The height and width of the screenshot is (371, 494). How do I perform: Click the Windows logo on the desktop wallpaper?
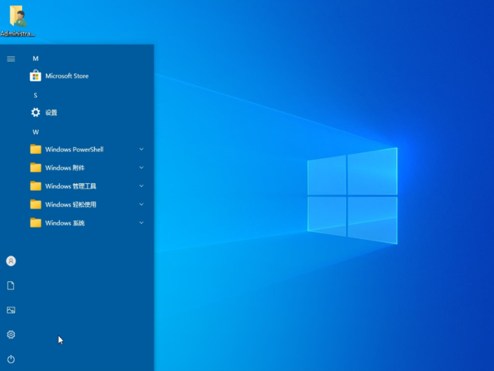click(352, 196)
